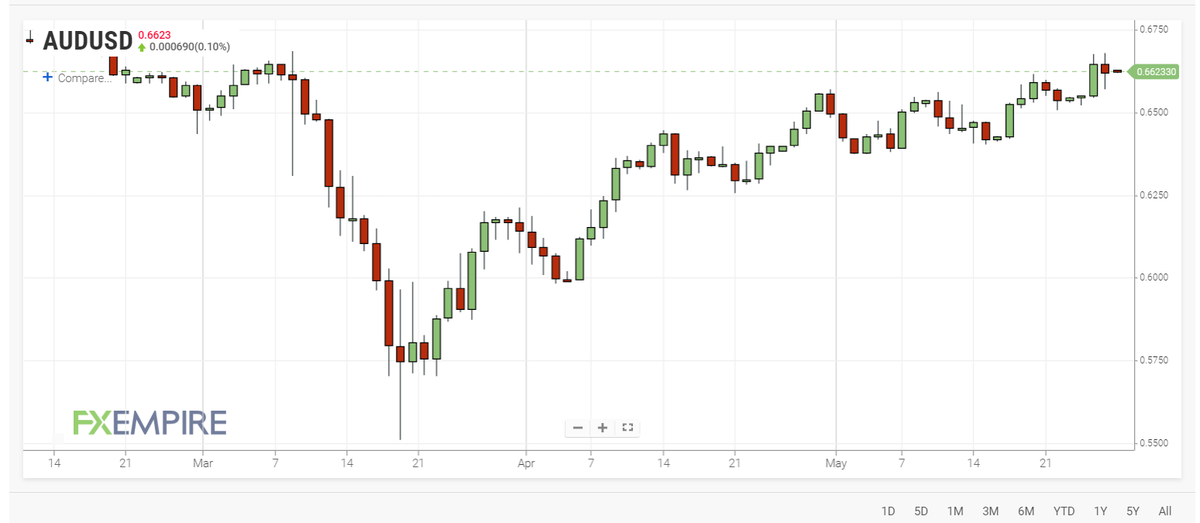Click the May date axis label
The height and width of the screenshot is (523, 1200).
[836, 463]
